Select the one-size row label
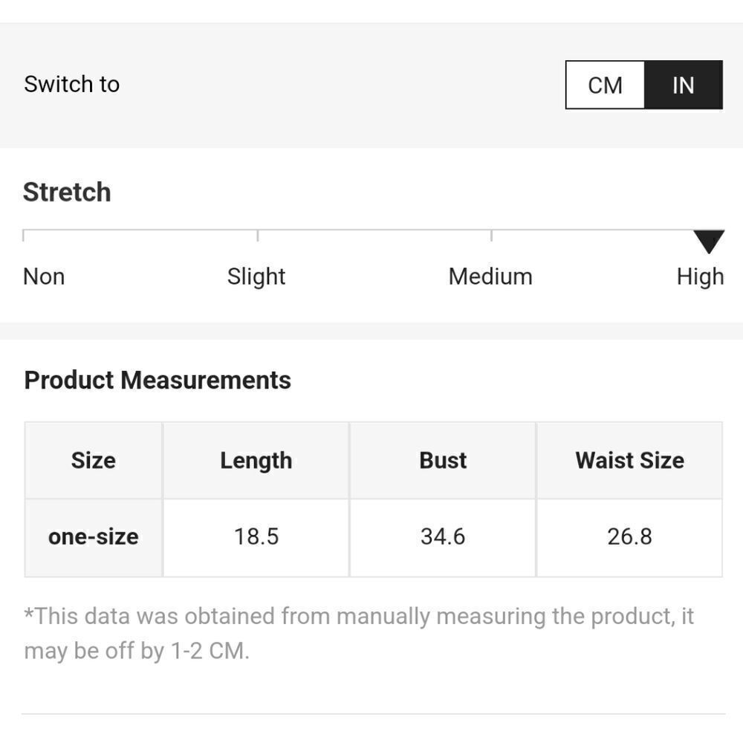 pos(94,537)
